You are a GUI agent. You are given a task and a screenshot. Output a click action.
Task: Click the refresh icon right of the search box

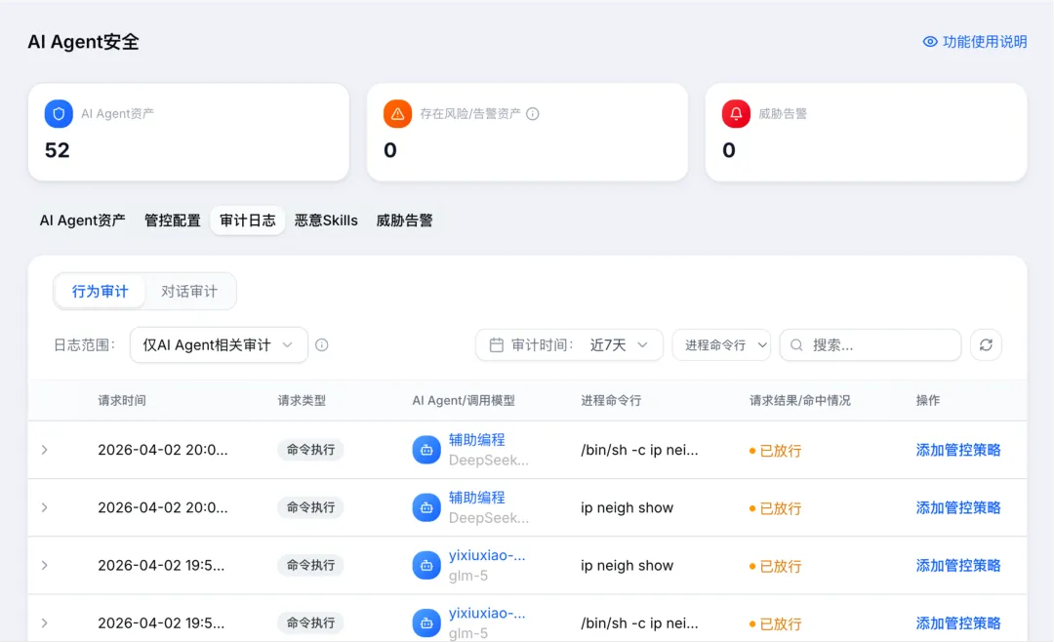click(986, 344)
